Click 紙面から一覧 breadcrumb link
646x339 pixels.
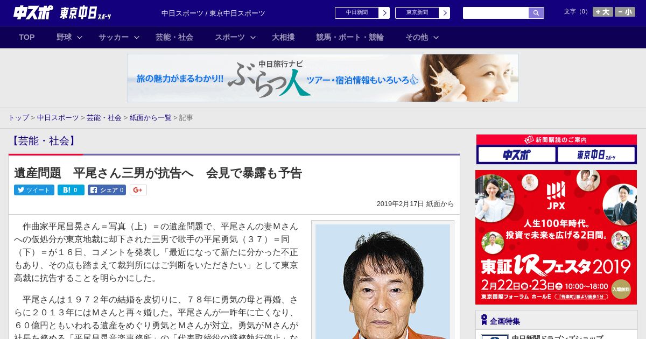click(151, 117)
